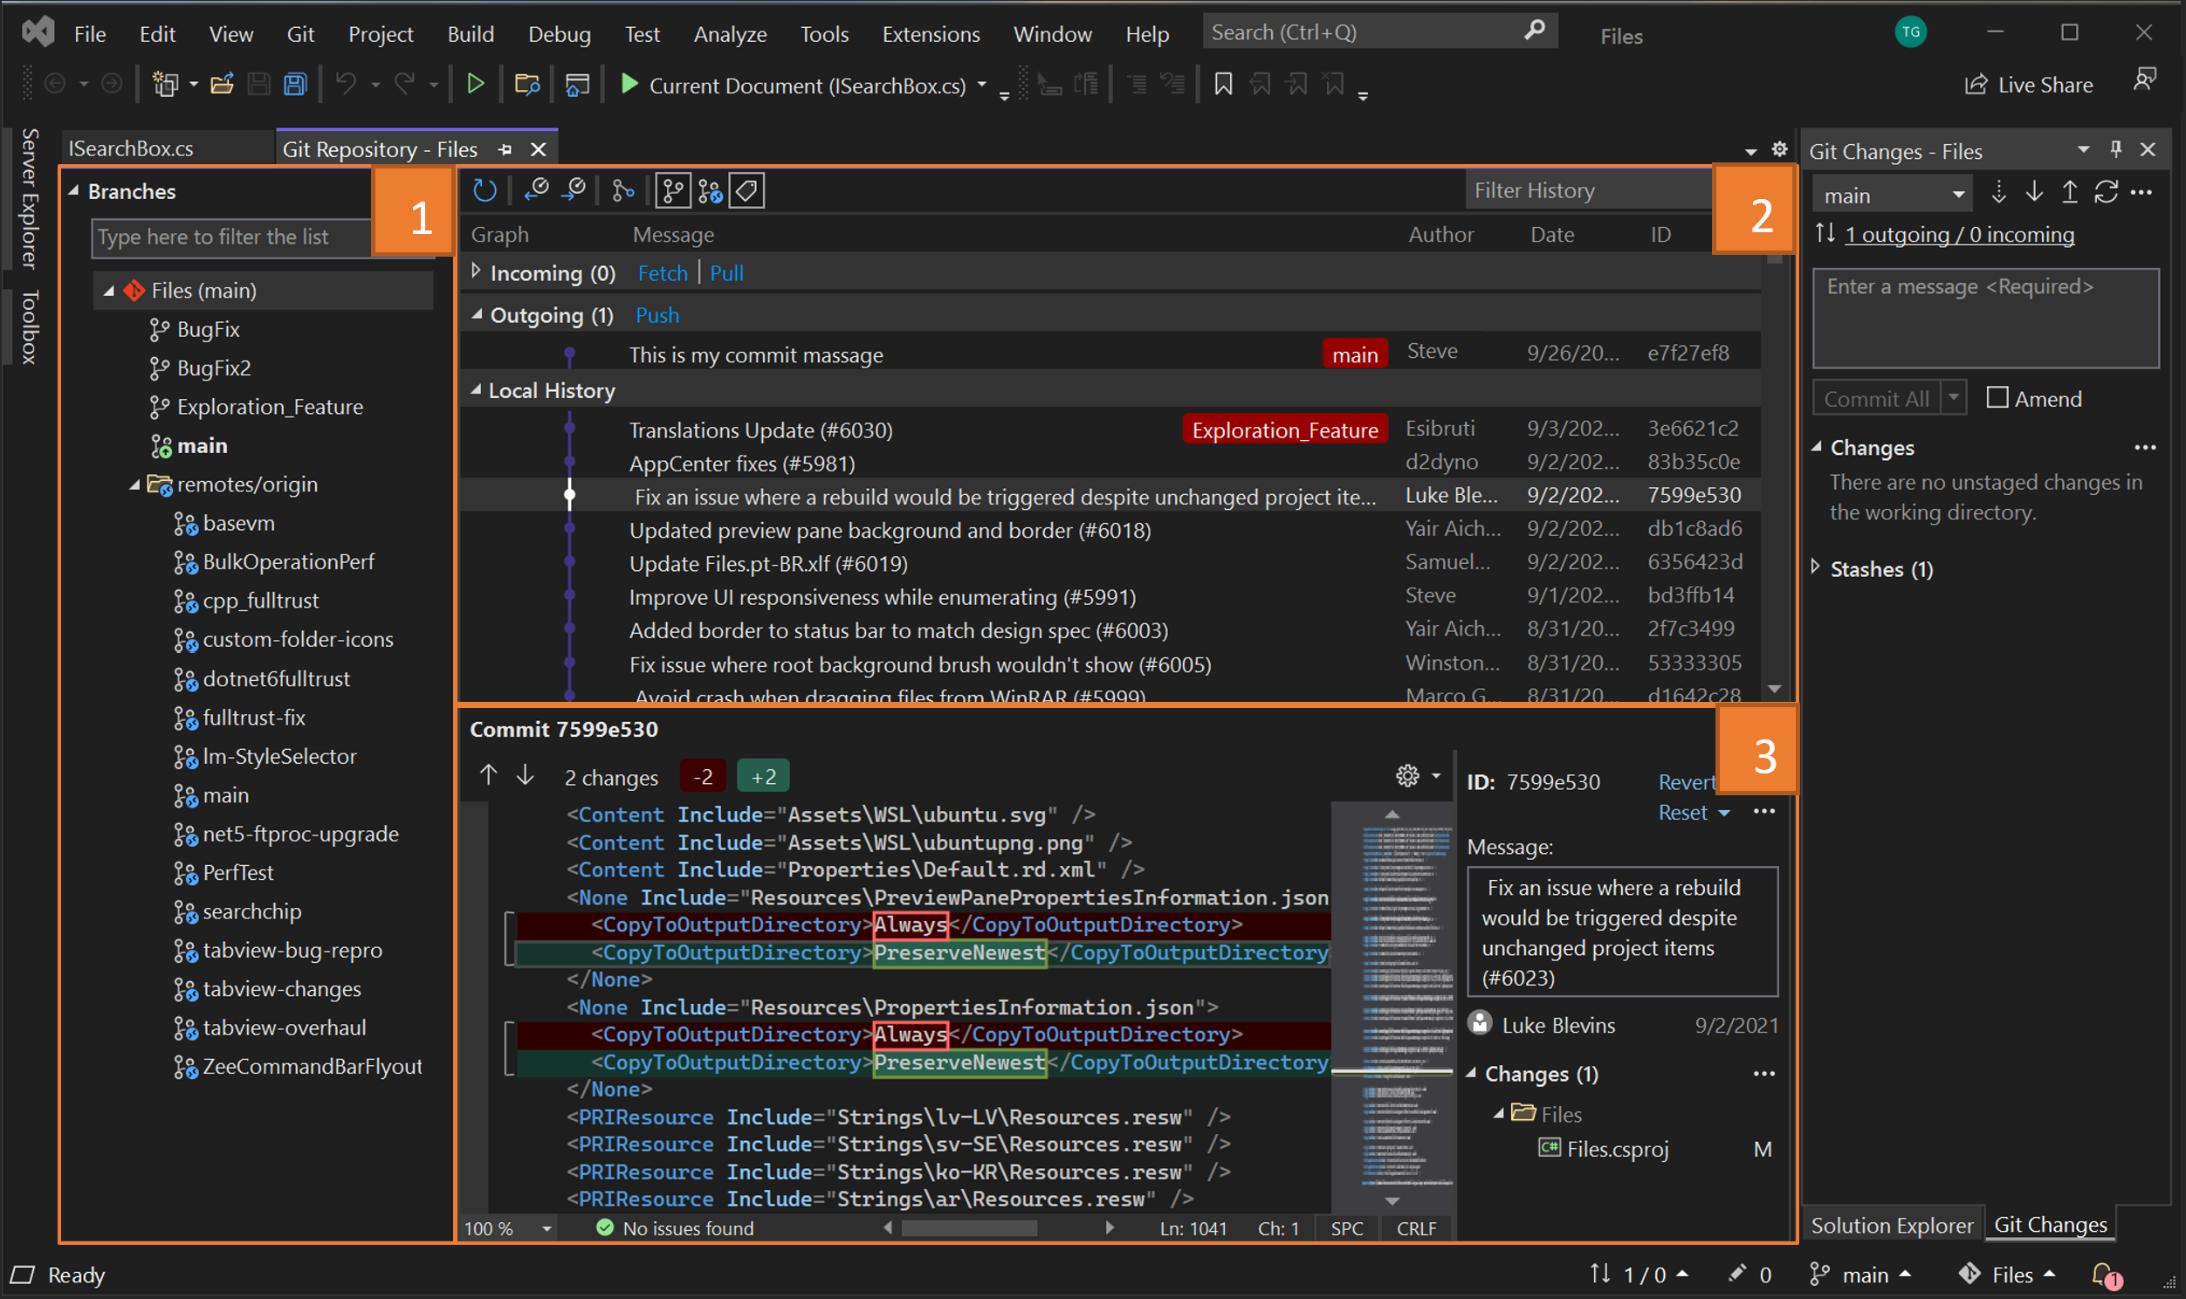The width and height of the screenshot is (2186, 1299).
Task: Click the Push up-arrow icon in Git Changes
Action: (2070, 193)
